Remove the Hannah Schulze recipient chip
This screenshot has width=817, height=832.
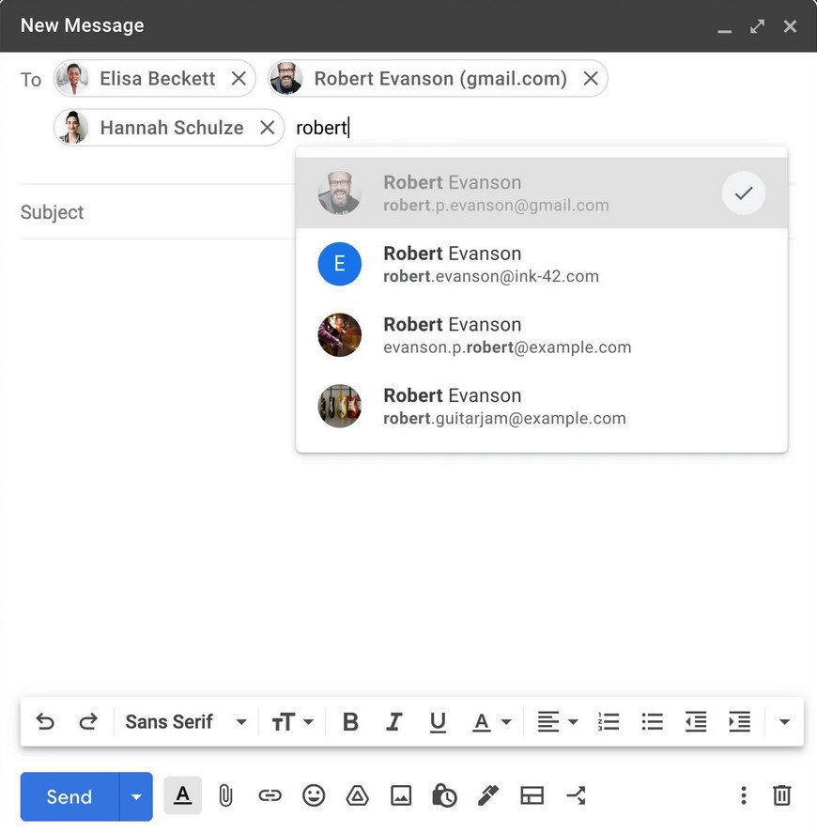tap(268, 128)
